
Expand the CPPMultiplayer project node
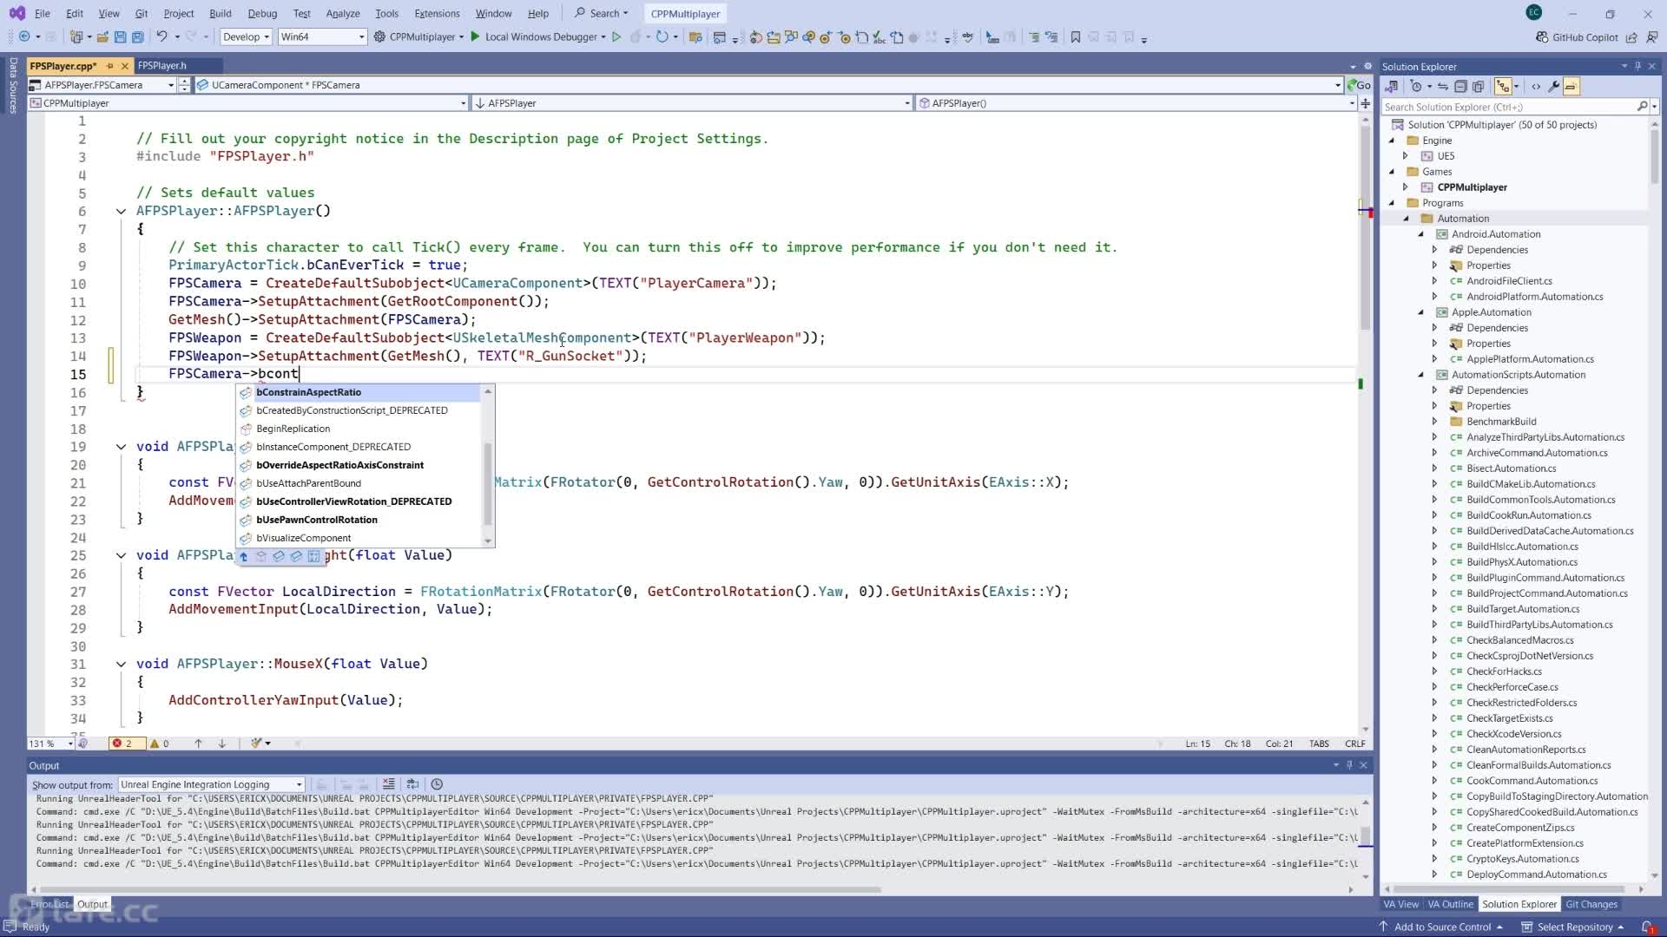coord(1406,187)
